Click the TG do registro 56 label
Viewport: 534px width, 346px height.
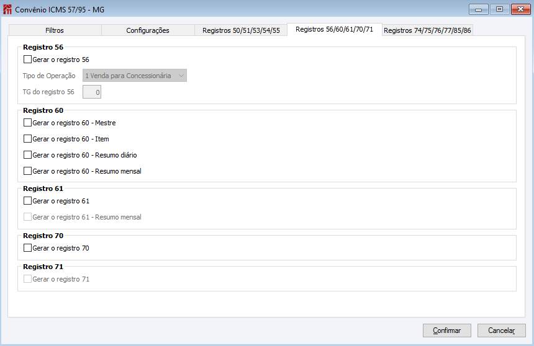(x=48, y=92)
